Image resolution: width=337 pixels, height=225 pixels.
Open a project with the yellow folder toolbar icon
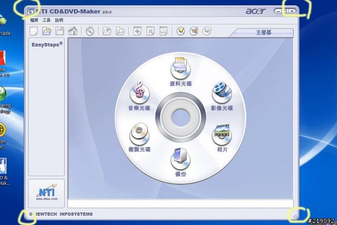[x=46, y=31]
